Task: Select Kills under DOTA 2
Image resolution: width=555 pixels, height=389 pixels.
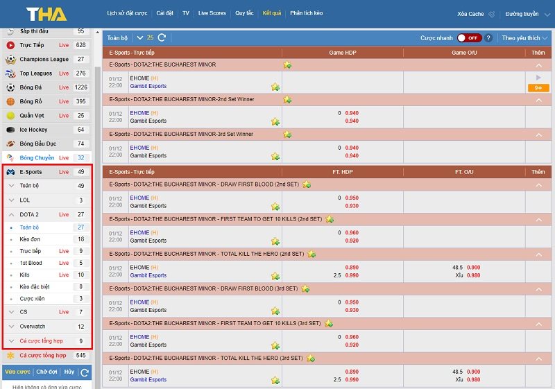Action: pyautogui.click(x=46, y=275)
